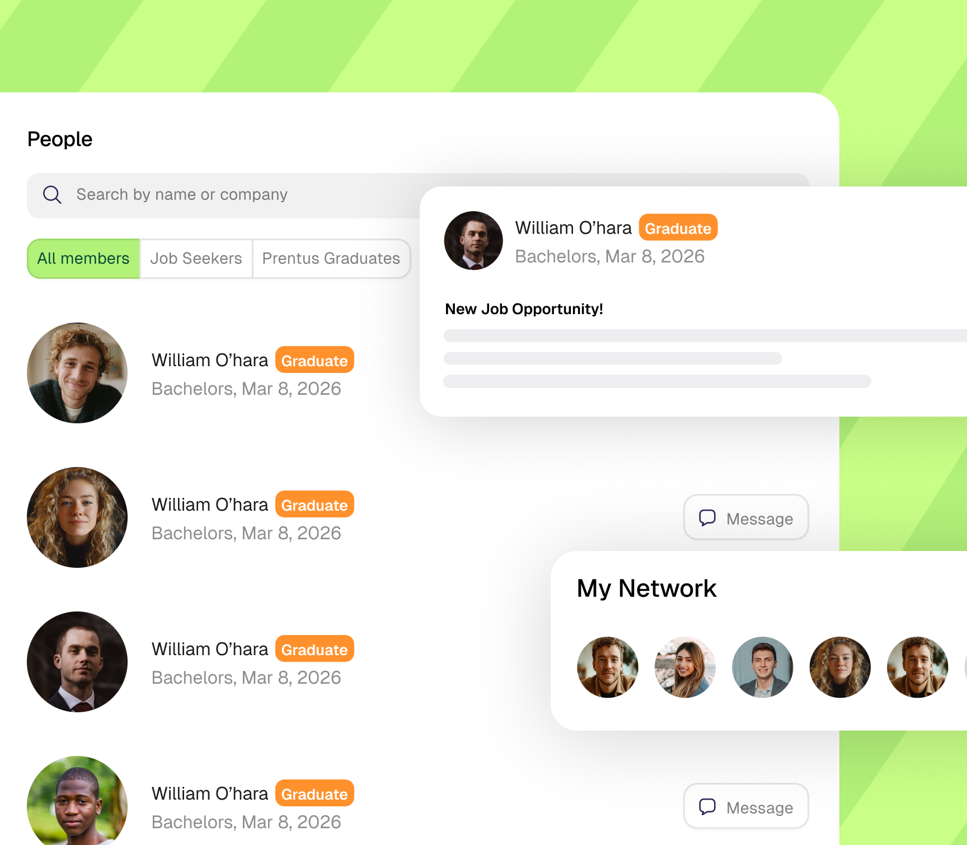This screenshot has width=967, height=845.
Task: Switch to the Job Seekers tab
Action: pyautogui.click(x=196, y=259)
